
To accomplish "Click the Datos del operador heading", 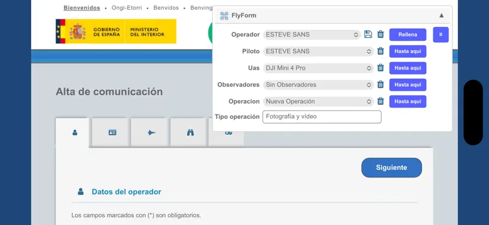I will (127, 191).
